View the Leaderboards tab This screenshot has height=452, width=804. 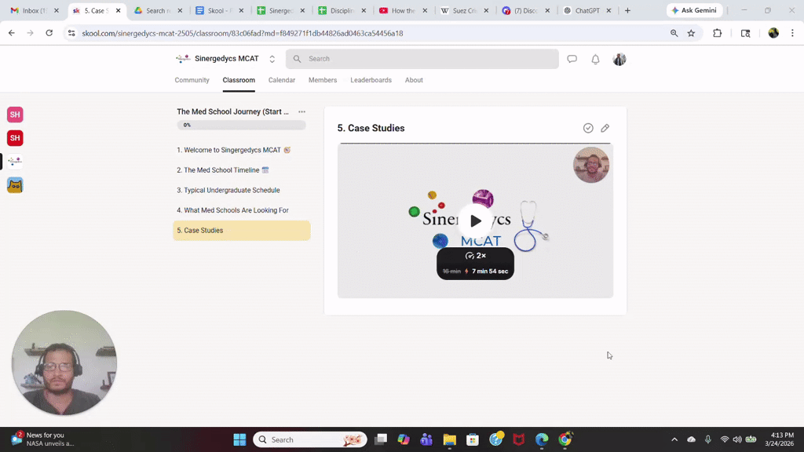(371, 80)
